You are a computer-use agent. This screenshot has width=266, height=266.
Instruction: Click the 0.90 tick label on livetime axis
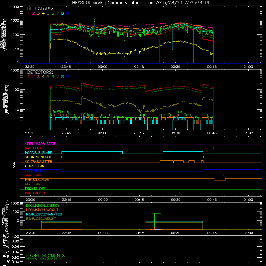coord(15,262)
